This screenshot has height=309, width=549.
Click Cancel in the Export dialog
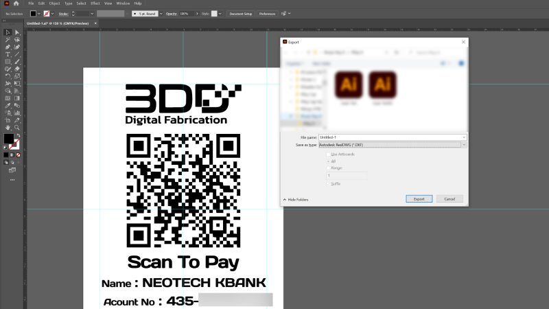[x=449, y=199]
